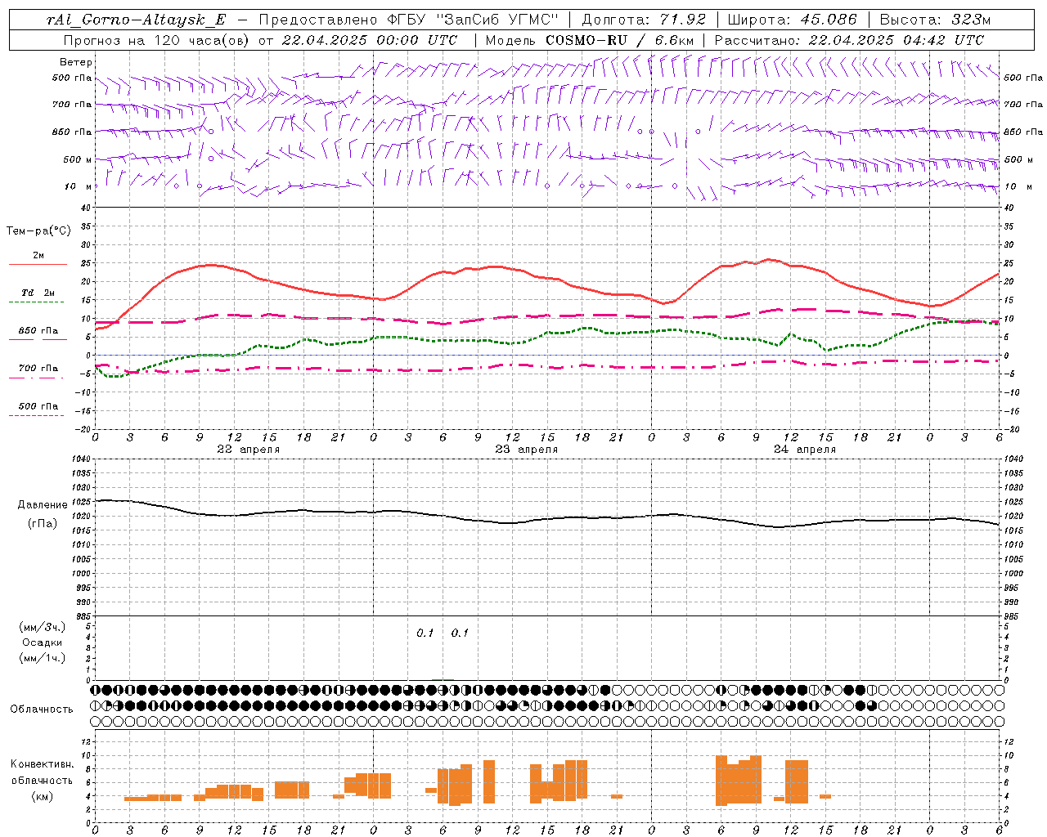This screenshot has height=837, width=1047.
Task: Click the Ветер panel label
Action: click(76, 62)
